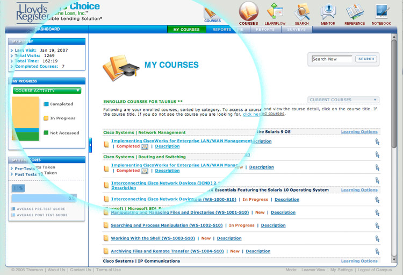
Task: Click certificate icon next to Completed under Routing and Switching
Action: [145, 171]
